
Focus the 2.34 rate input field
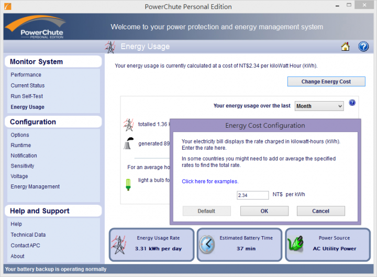(253, 195)
